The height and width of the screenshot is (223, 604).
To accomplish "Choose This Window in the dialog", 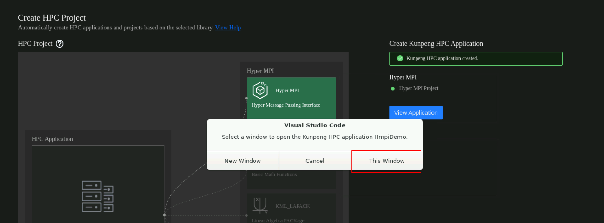I will 387,161.
